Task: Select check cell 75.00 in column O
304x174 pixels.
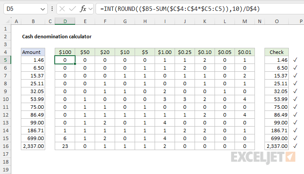Action: point(277,107)
